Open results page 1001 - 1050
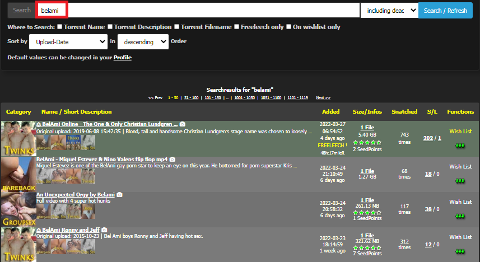480x262 pixels. tap(245, 97)
